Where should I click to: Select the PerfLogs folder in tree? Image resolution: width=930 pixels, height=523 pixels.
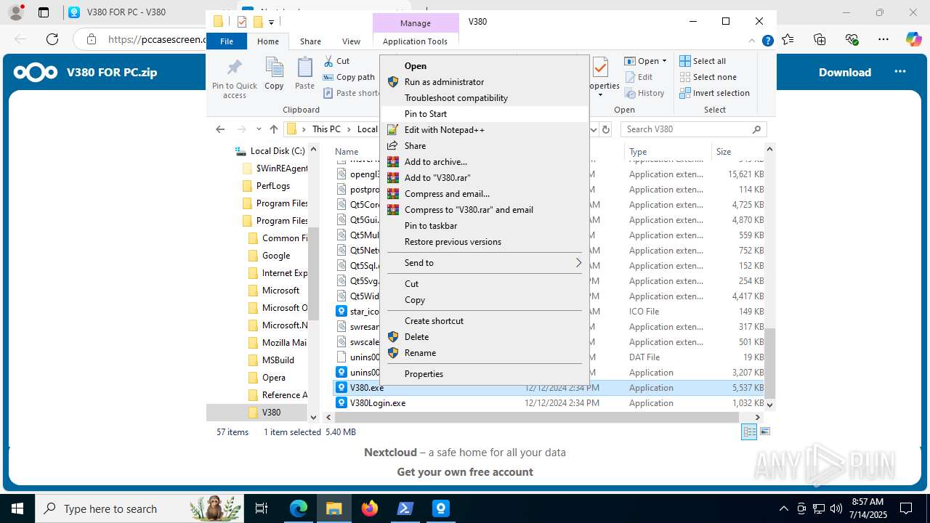click(x=272, y=186)
